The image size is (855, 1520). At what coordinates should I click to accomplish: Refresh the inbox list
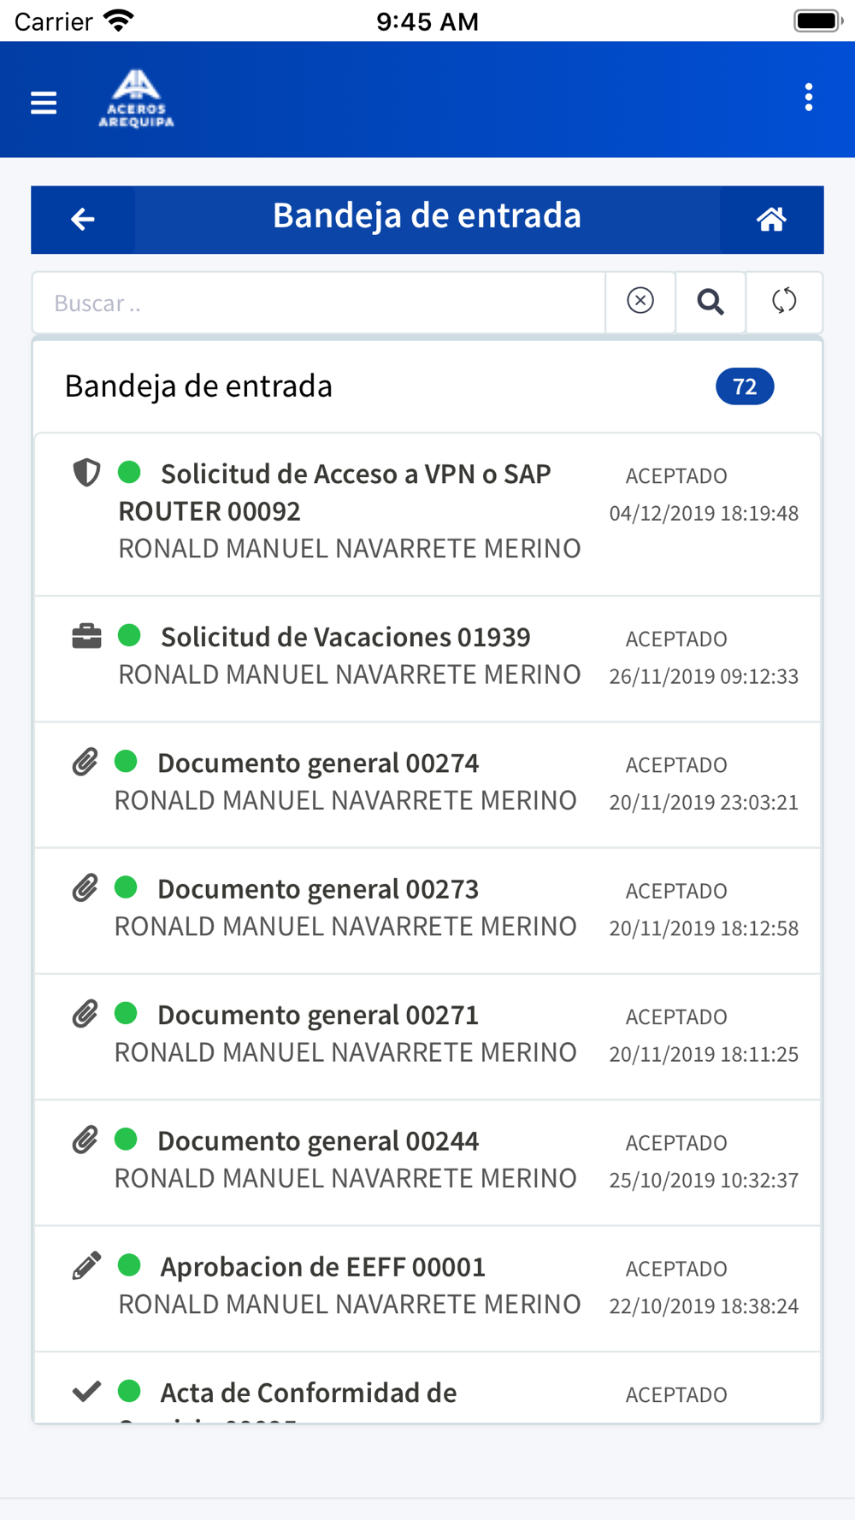tap(784, 302)
